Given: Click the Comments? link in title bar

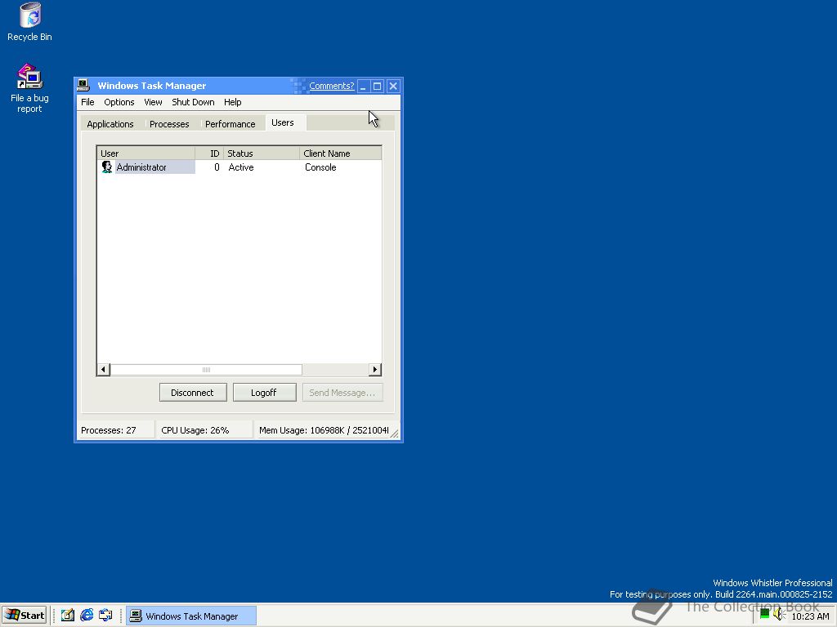Looking at the screenshot, I should coord(332,86).
